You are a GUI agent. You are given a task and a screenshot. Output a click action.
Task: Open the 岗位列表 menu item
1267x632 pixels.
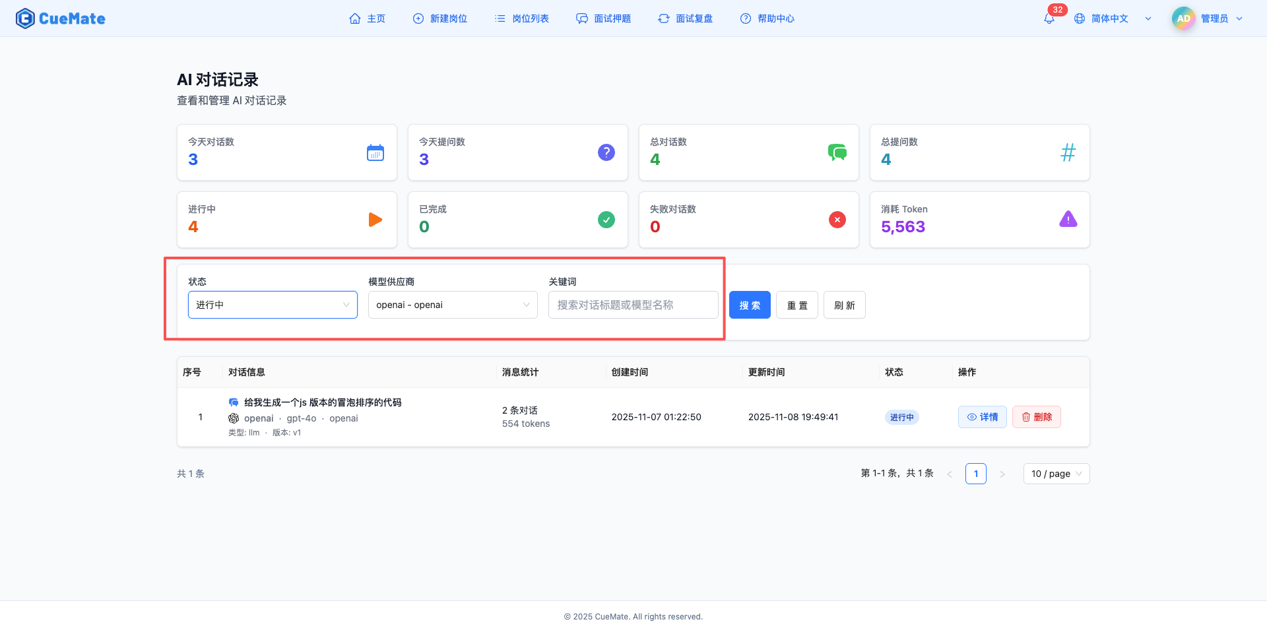click(x=521, y=18)
